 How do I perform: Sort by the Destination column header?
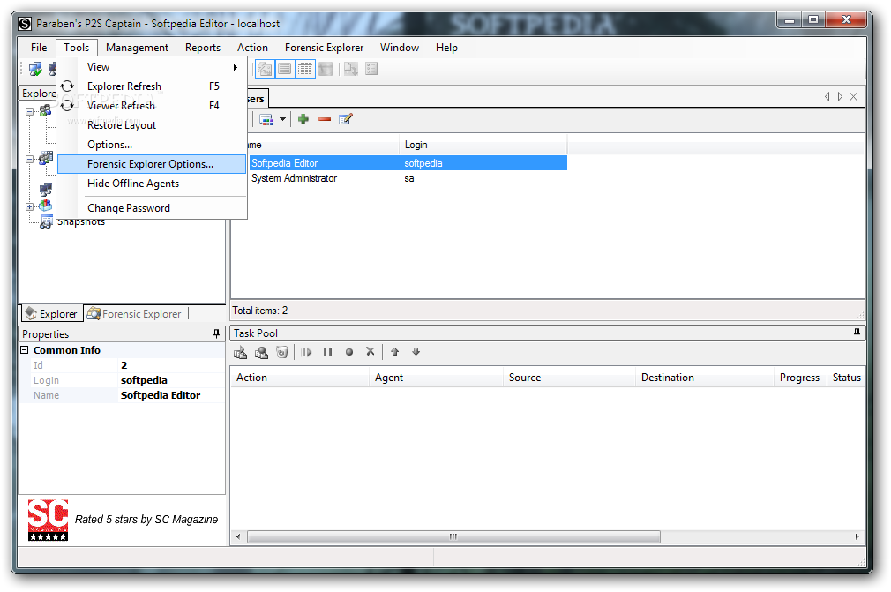point(705,378)
